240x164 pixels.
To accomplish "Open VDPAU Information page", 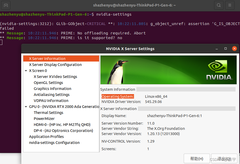I will (51, 101).
